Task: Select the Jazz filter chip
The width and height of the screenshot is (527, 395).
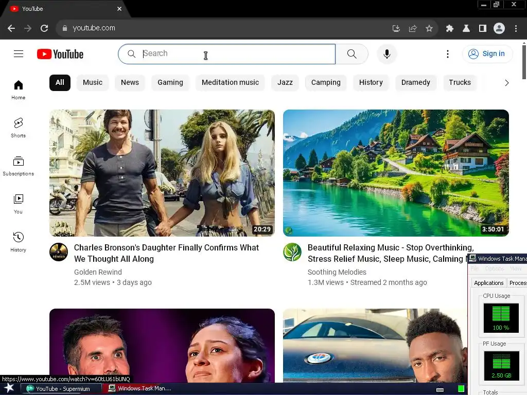Action: 285,83
